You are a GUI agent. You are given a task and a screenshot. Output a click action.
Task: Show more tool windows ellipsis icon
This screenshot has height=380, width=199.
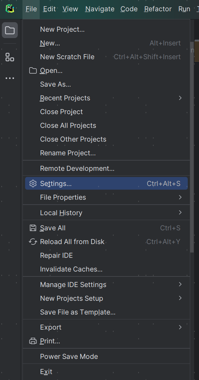tap(10, 78)
